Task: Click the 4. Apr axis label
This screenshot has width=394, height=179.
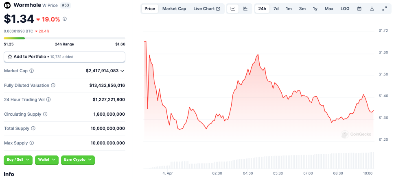Action: click(x=168, y=173)
